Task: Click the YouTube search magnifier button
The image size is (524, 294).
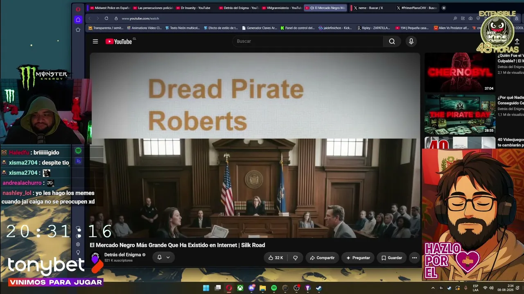Action: [x=392, y=41]
